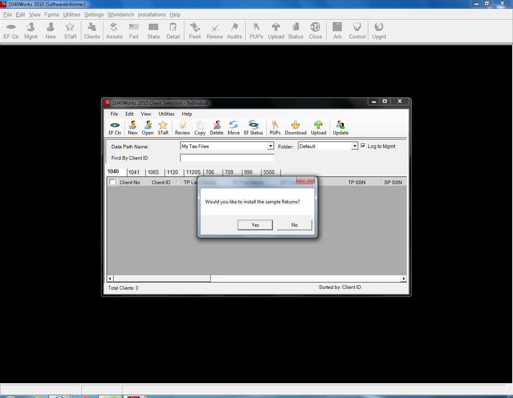The width and height of the screenshot is (513, 398).
Task: Click the Close toolbar icon
Action: pos(315,31)
